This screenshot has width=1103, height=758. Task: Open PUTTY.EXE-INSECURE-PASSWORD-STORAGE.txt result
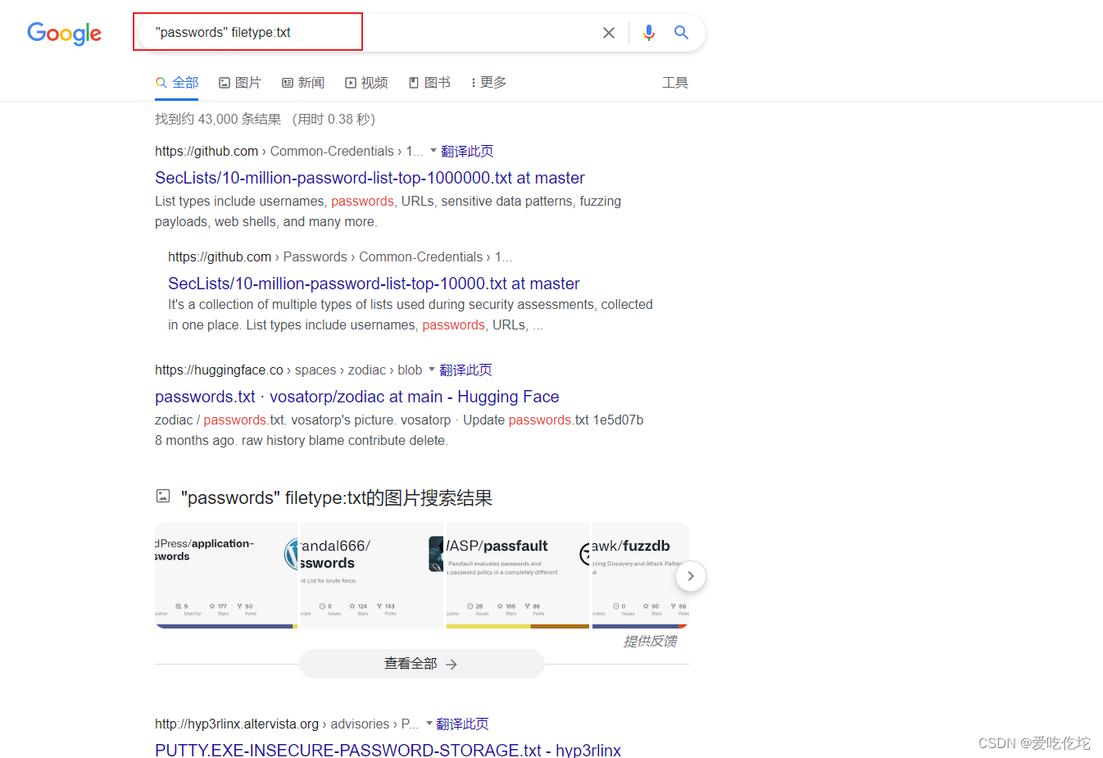(388, 750)
